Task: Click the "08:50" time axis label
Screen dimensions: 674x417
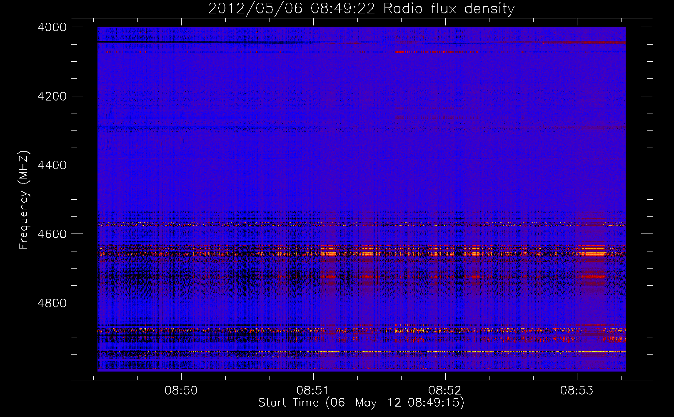Action: pos(181,391)
